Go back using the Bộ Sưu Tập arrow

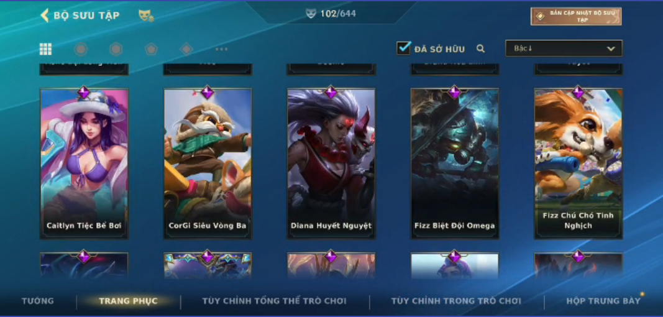pyautogui.click(x=44, y=16)
